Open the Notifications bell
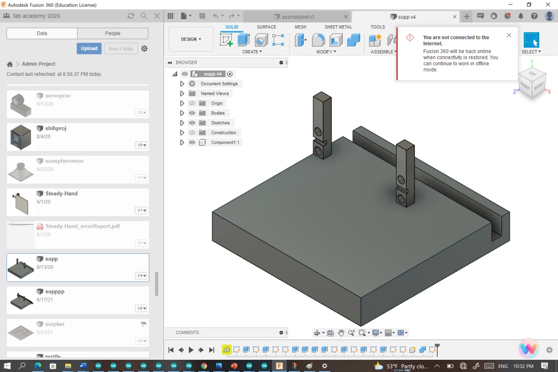The height and width of the screenshot is (372, 558). tap(521, 16)
